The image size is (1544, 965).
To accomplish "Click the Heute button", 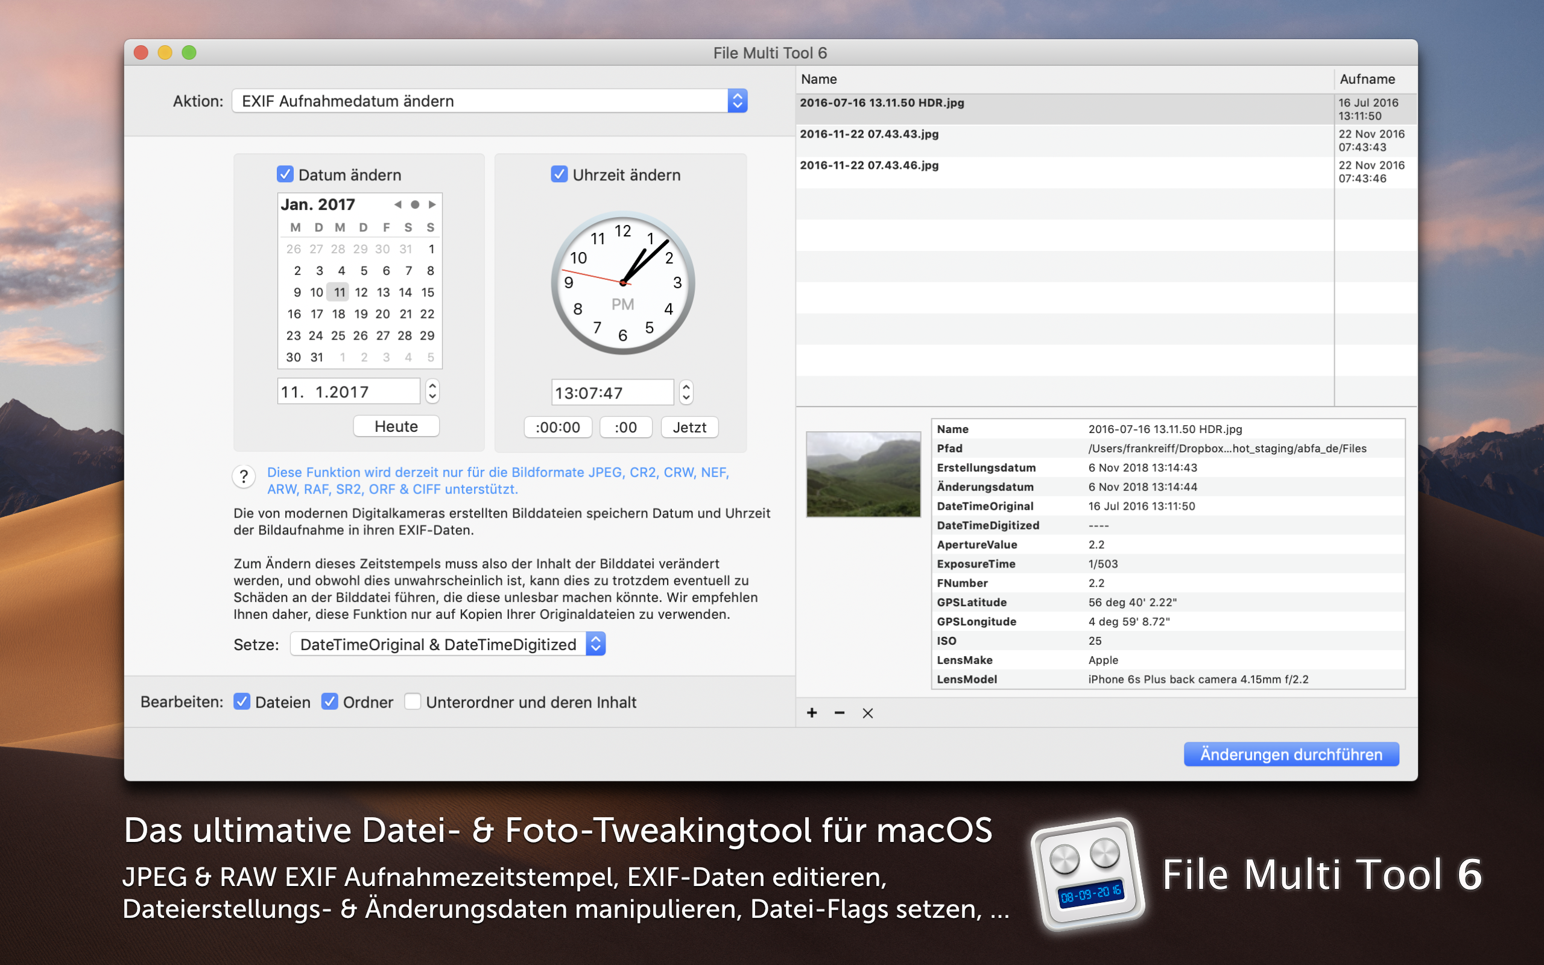I will pyautogui.click(x=396, y=426).
